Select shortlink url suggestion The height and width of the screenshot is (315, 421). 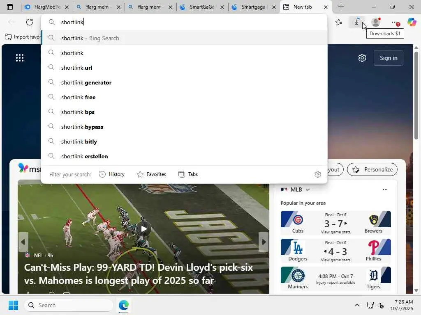click(185, 68)
